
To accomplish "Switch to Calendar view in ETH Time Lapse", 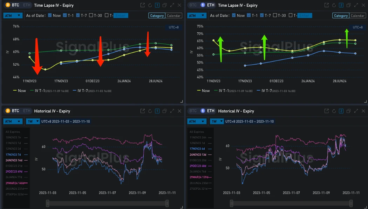I will 357,15.
